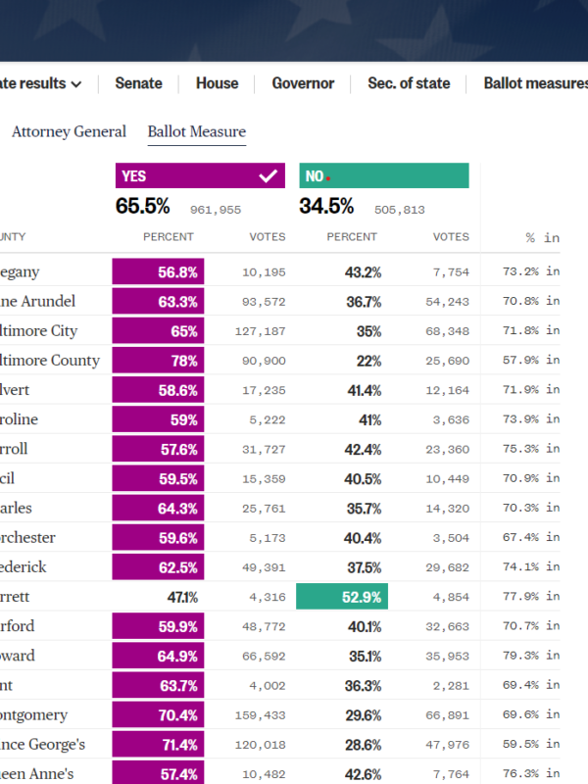
Task: Select the Baltimore City row name
Action: pos(38,331)
